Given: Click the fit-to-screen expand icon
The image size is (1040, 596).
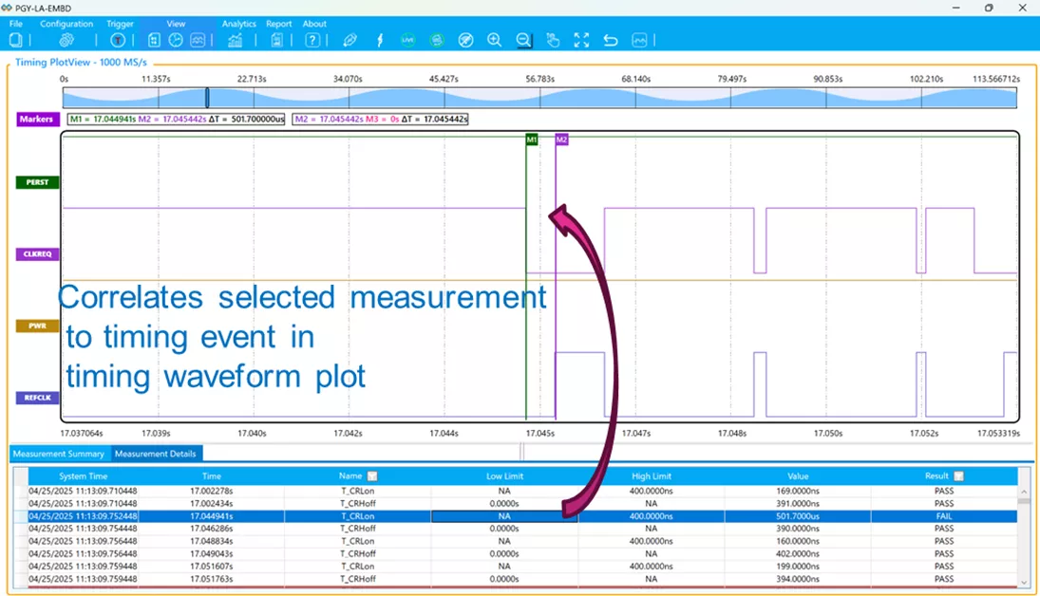Looking at the screenshot, I should point(581,40).
